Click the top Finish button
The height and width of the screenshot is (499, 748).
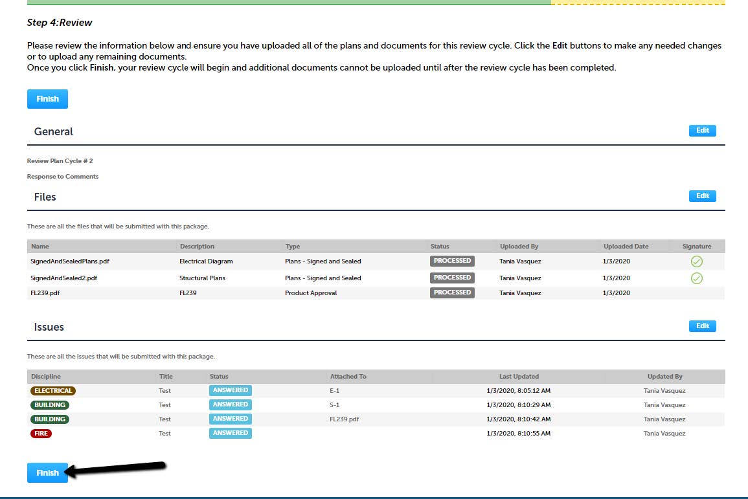(47, 99)
